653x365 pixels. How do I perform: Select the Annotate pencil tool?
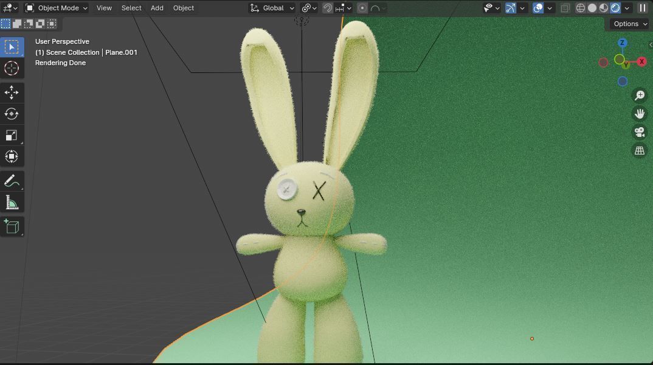coord(12,181)
